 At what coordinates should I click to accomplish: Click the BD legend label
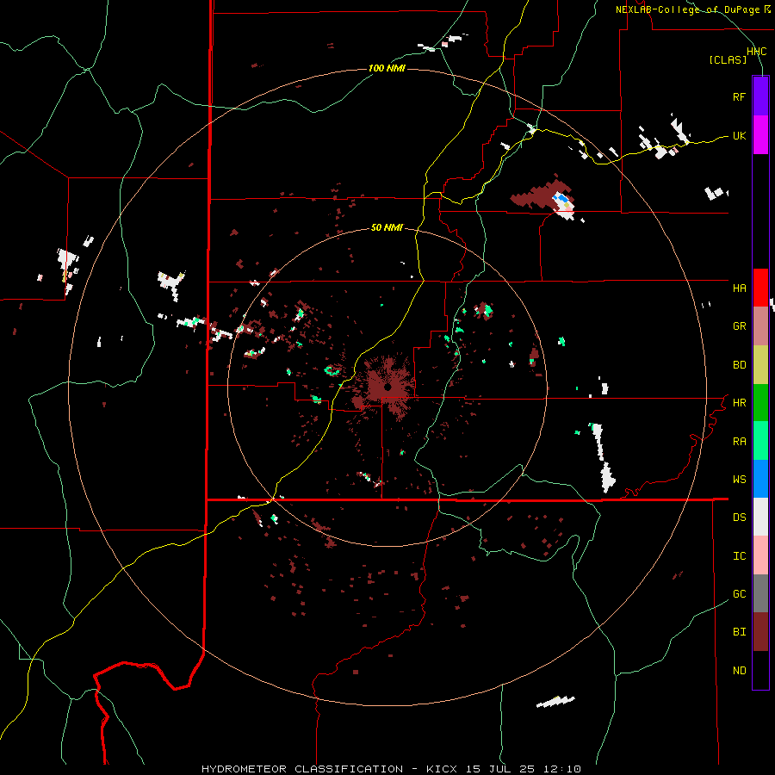pyautogui.click(x=739, y=365)
